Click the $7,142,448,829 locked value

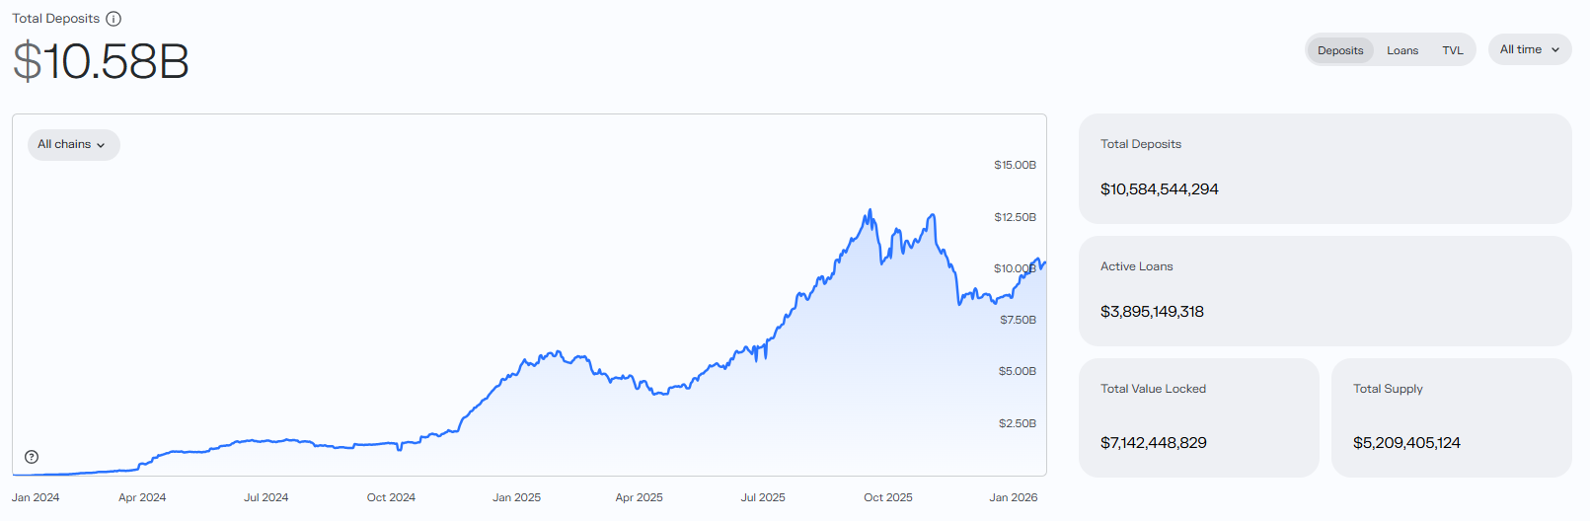click(1153, 443)
